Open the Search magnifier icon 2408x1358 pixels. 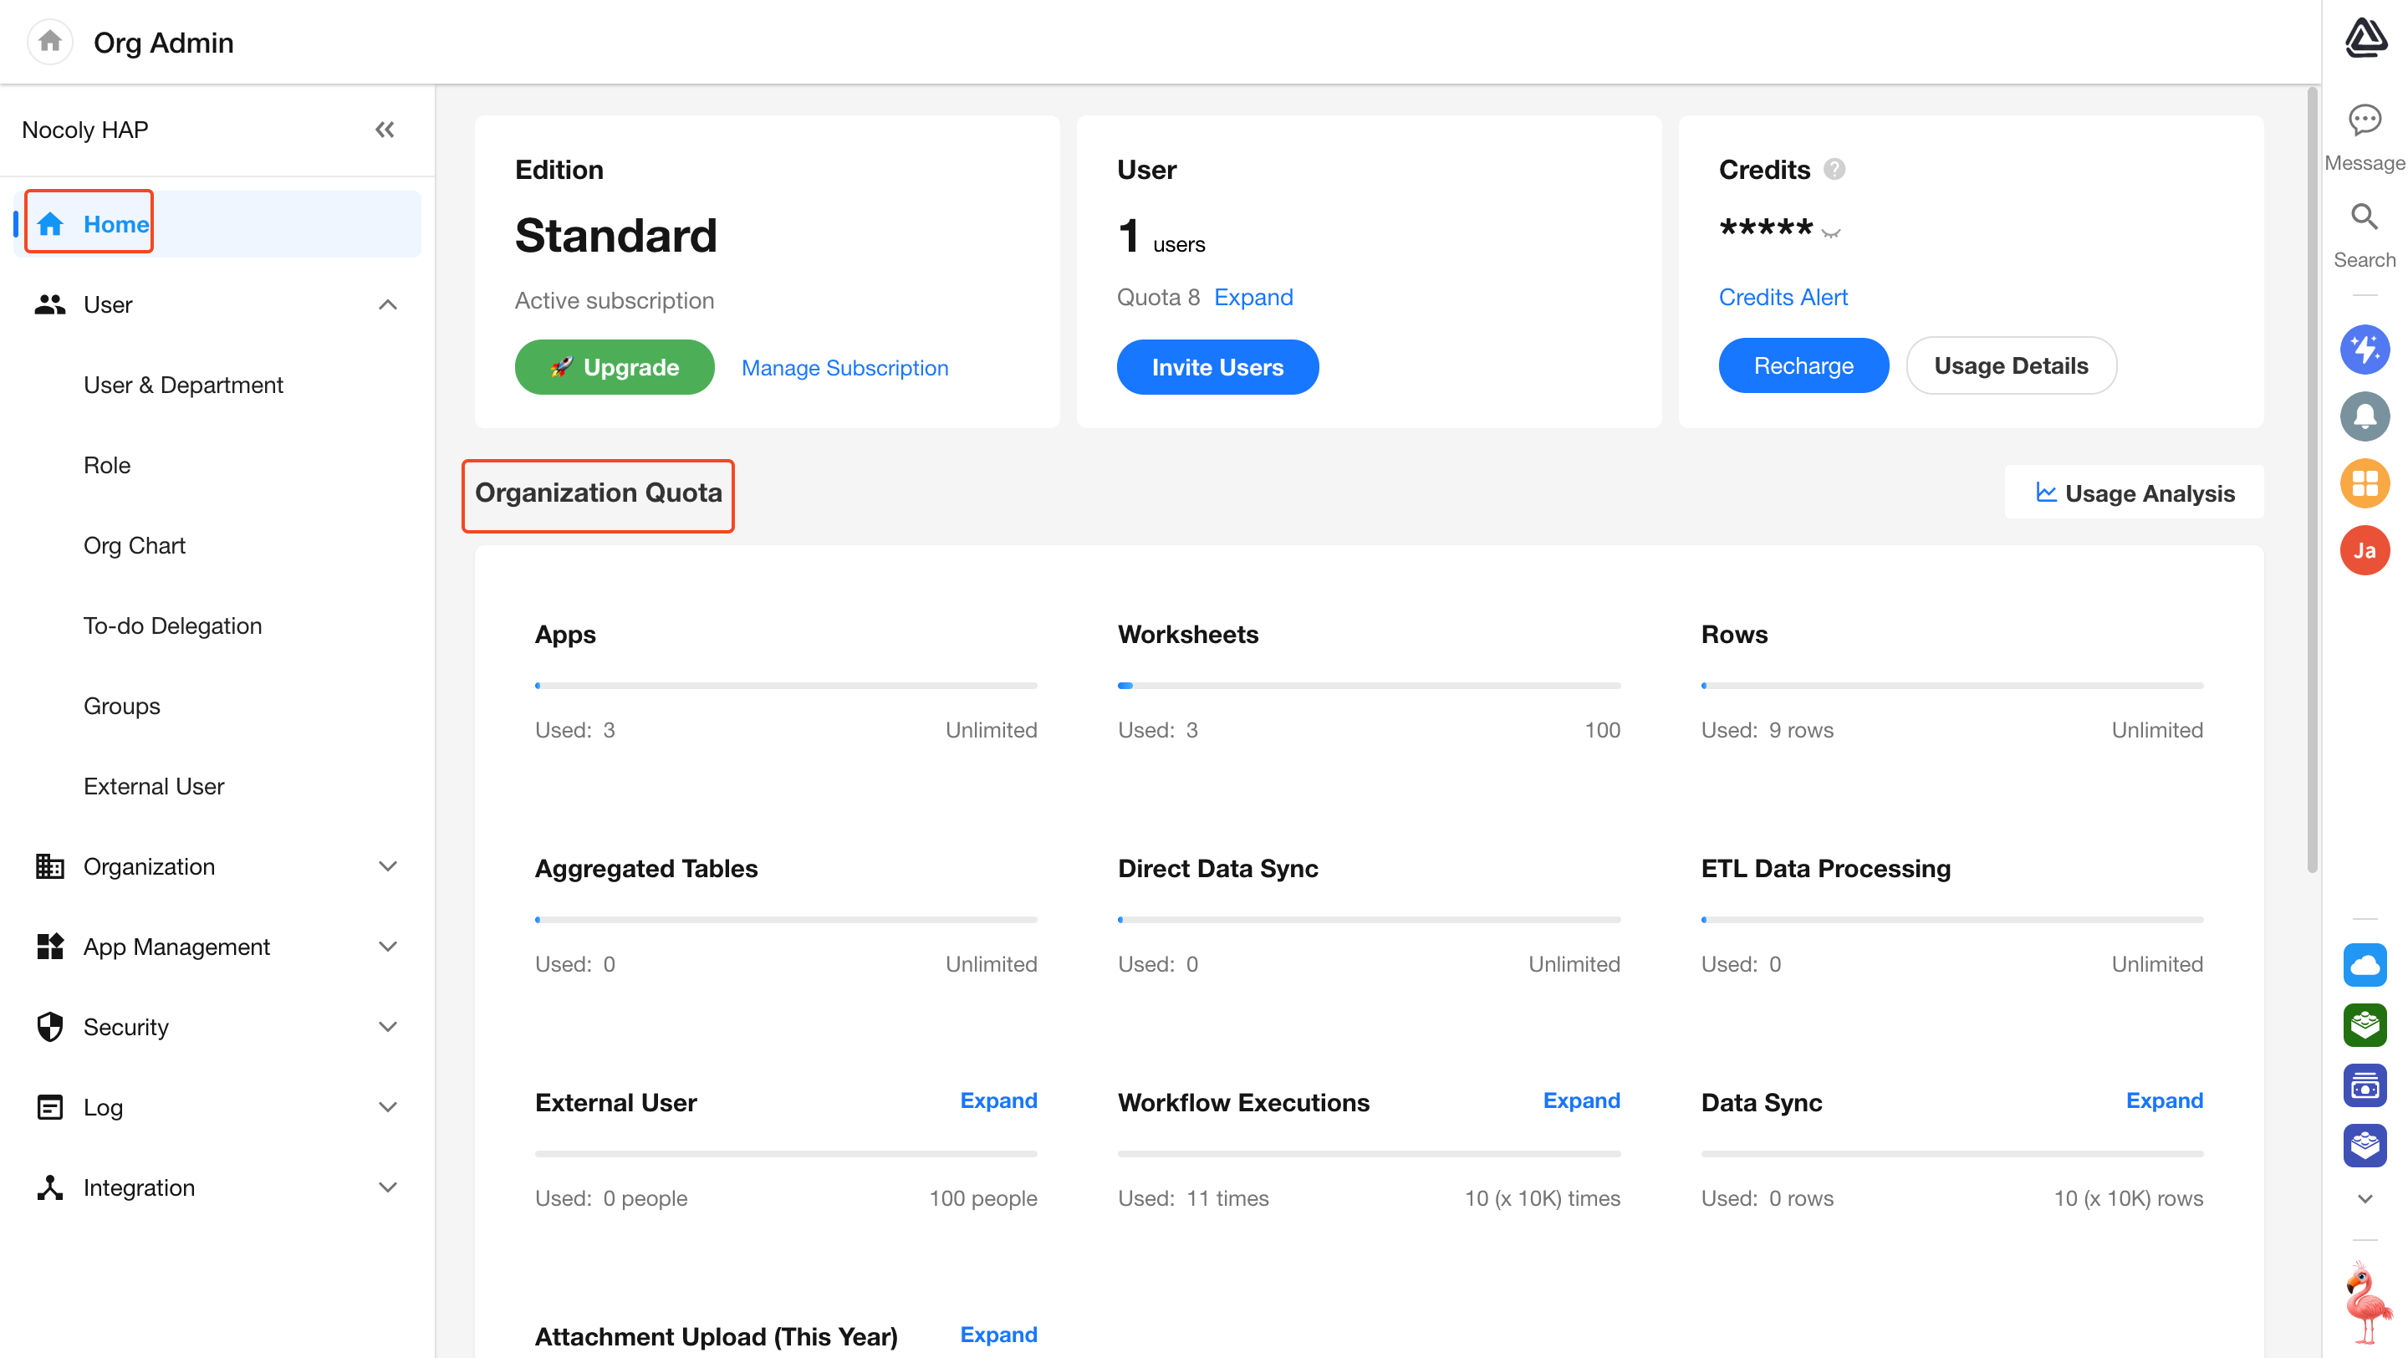coord(2364,217)
